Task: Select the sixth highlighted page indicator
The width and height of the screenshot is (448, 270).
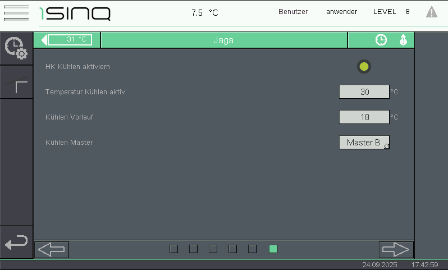Action: coord(273,249)
